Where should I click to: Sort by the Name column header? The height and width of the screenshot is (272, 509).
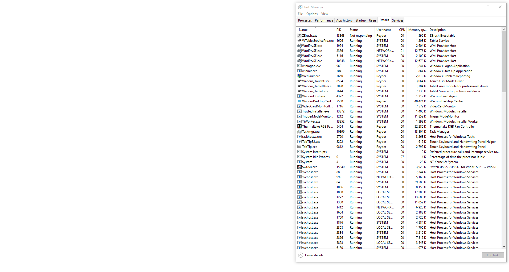tap(315, 30)
